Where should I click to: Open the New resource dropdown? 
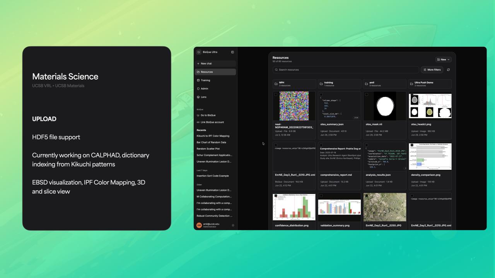(x=443, y=59)
